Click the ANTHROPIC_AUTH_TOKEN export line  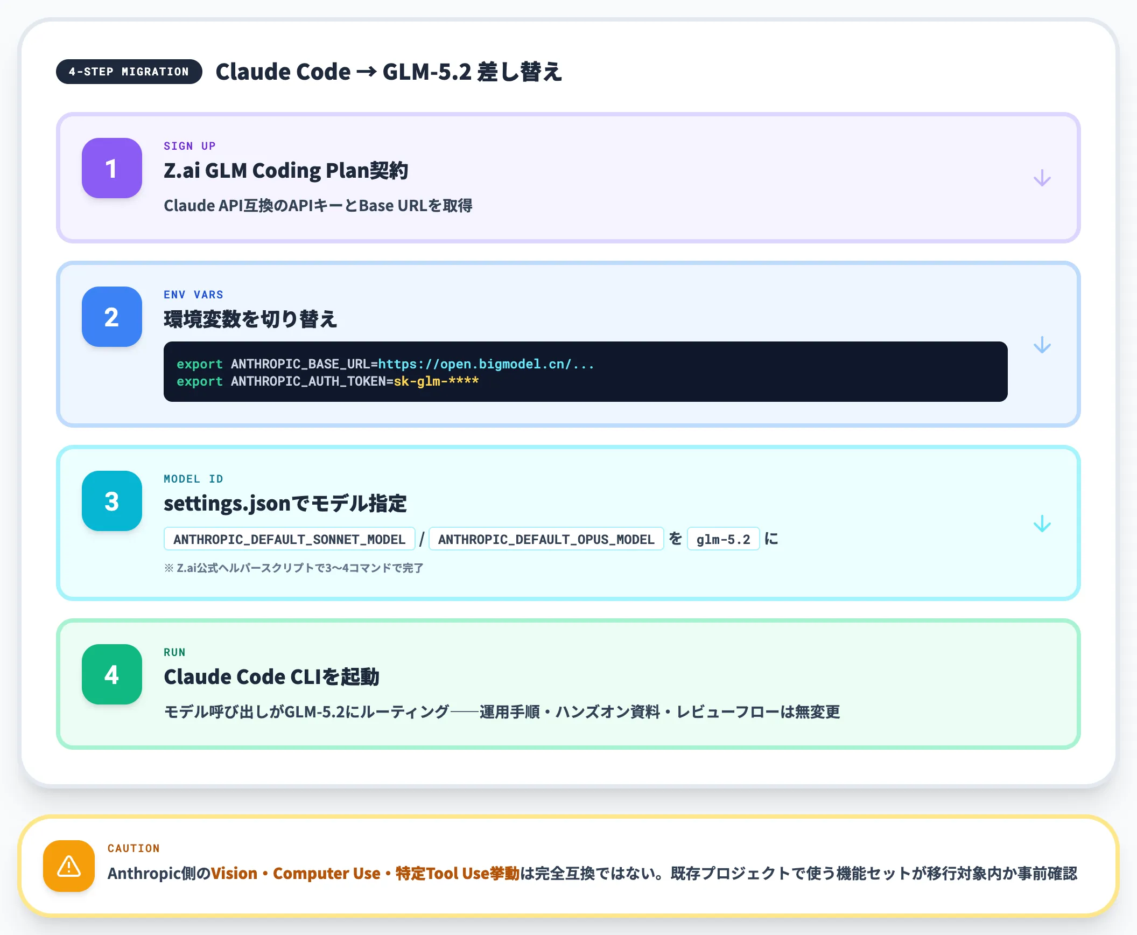point(327,381)
